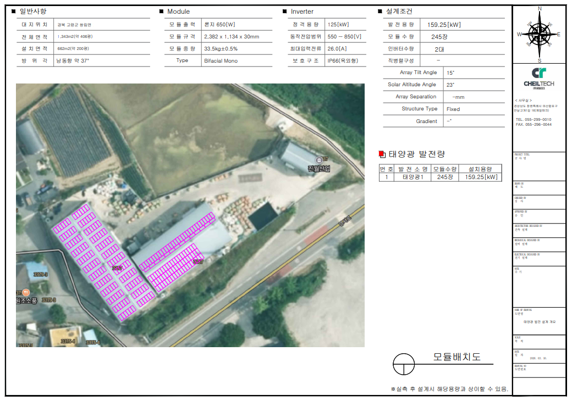The image size is (572, 401).
Task: Click the 태양광1 row in generation table
Action: 415,177
